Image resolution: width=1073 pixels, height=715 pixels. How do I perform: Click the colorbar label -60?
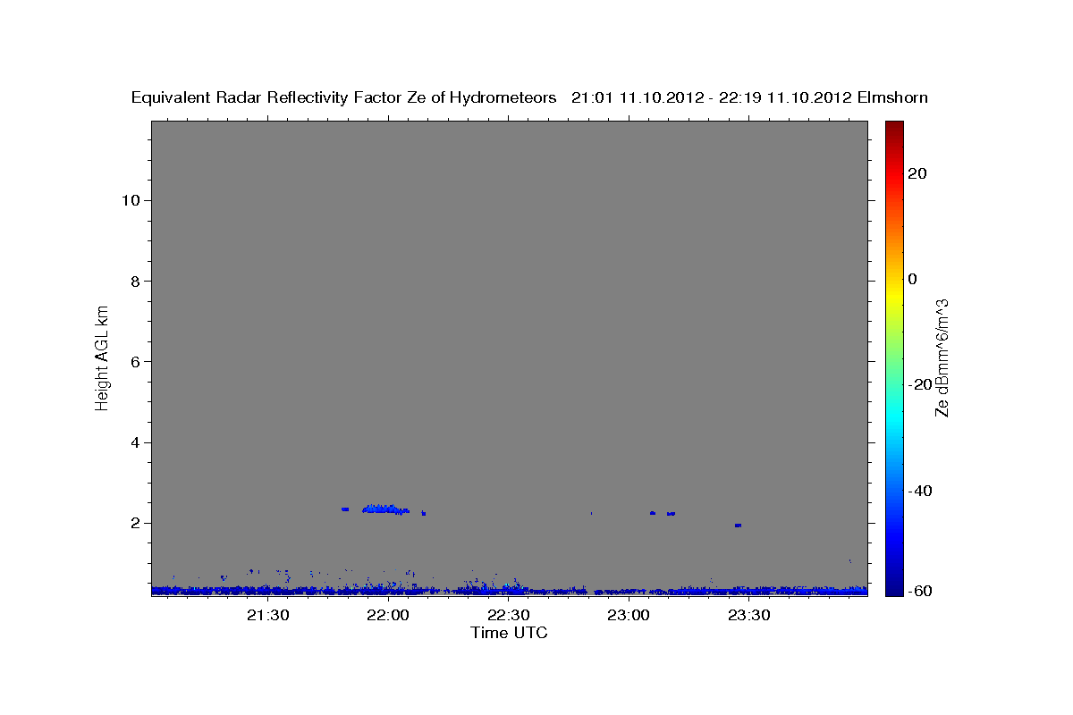pyautogui.click(x=921, y=591)
